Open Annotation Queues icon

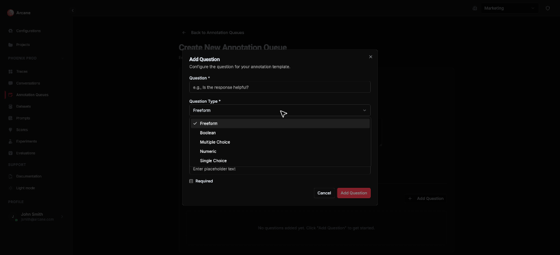[10, 95]
